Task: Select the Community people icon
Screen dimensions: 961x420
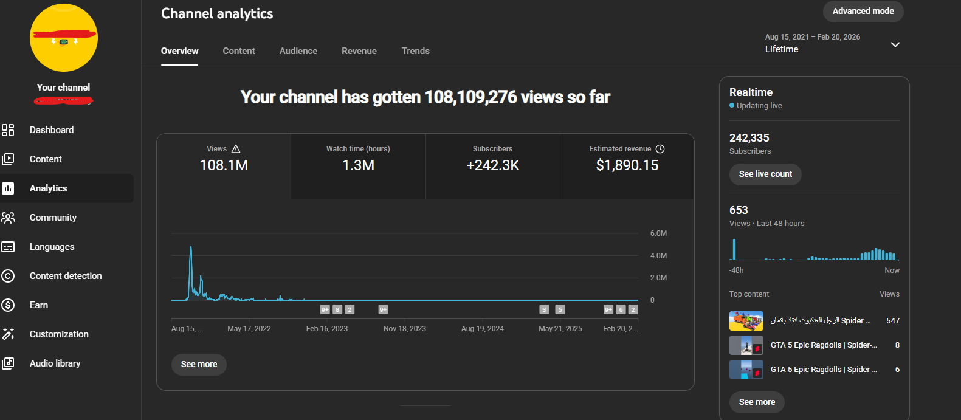Action: 8,218
